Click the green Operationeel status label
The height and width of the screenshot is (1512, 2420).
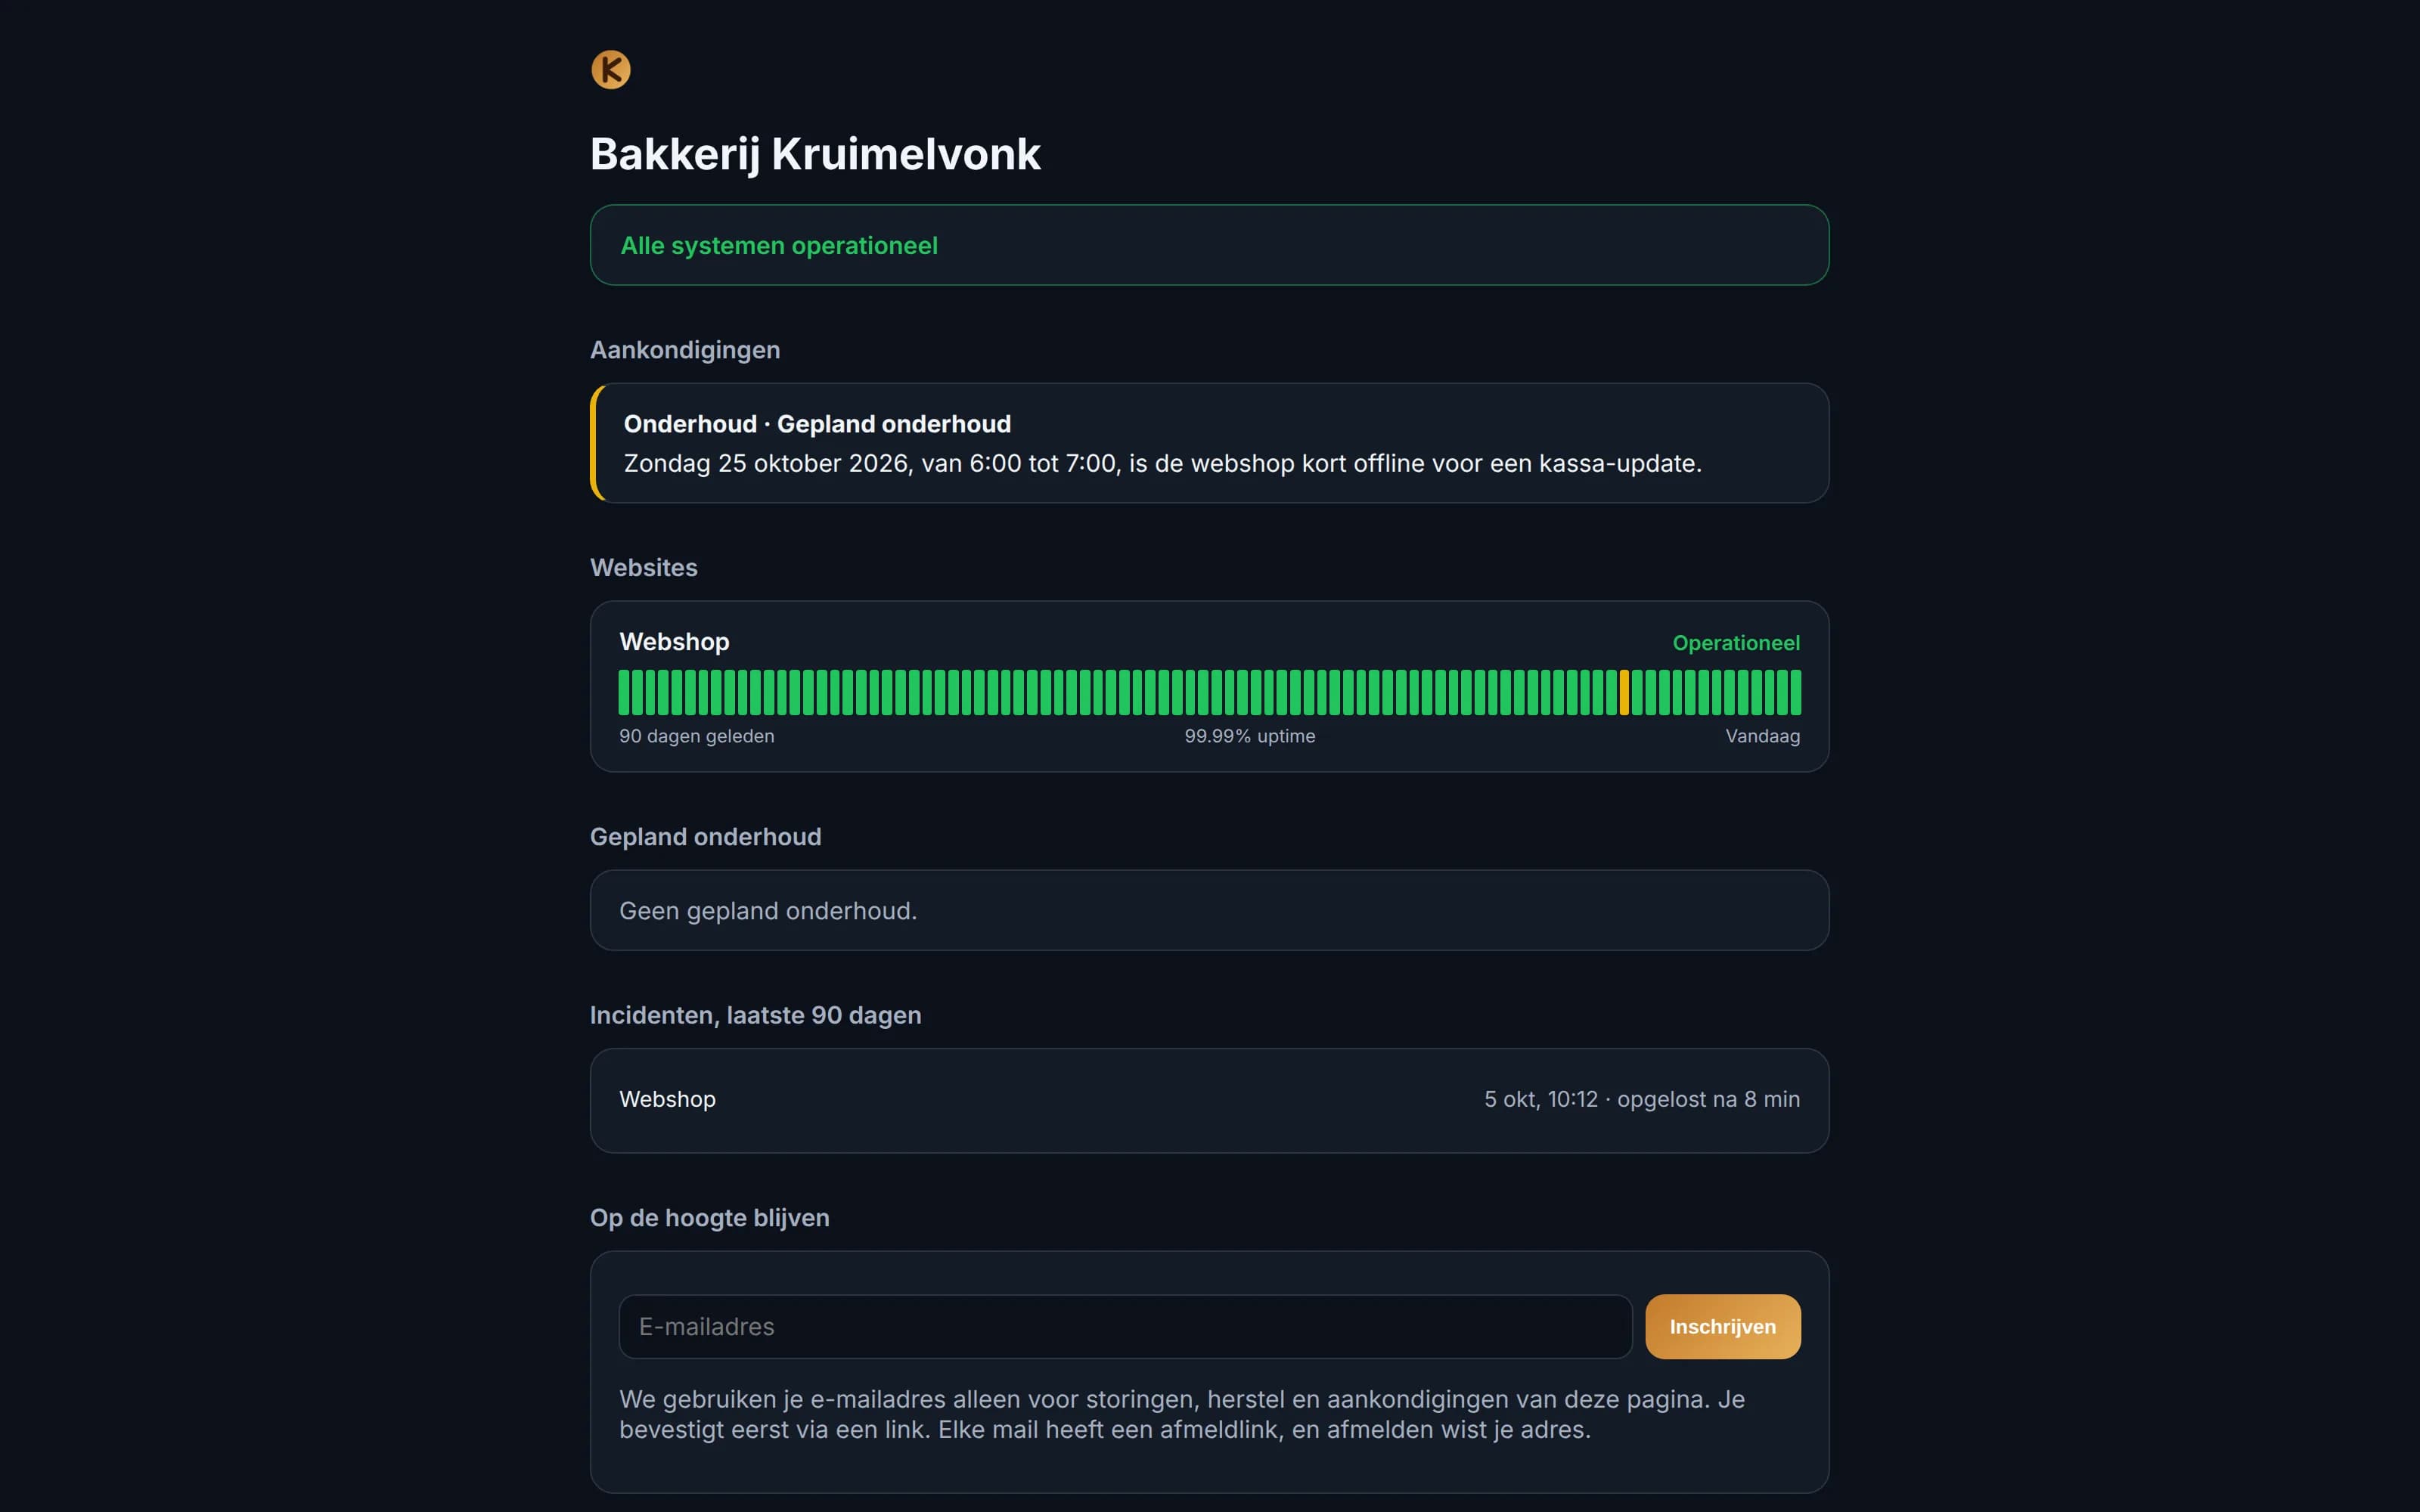[1736, 643]
